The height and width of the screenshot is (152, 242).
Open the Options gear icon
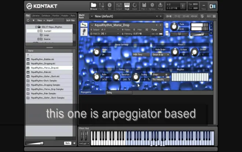[x=152, y=6]
